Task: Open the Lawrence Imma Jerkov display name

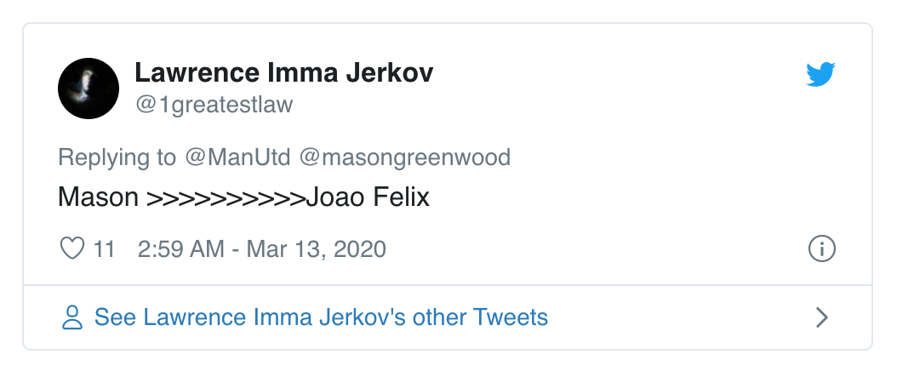Action: pos(284,73)
